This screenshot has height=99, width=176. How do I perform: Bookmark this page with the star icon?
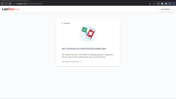tap(154, 4)
